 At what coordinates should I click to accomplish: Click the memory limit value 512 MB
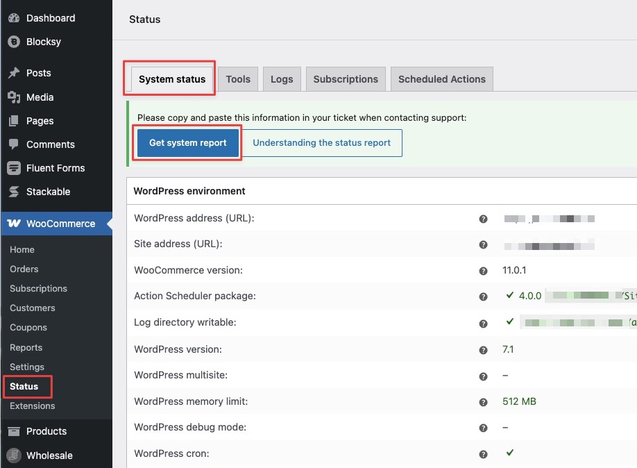[x=519, y=401]
